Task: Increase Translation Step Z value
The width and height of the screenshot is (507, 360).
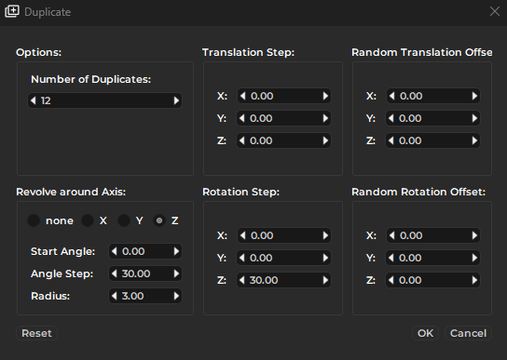Action: click(x=325, y=140)
